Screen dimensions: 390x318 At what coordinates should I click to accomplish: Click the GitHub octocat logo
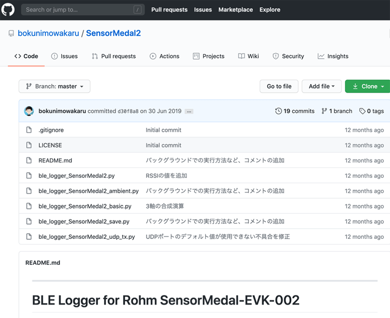8,10
